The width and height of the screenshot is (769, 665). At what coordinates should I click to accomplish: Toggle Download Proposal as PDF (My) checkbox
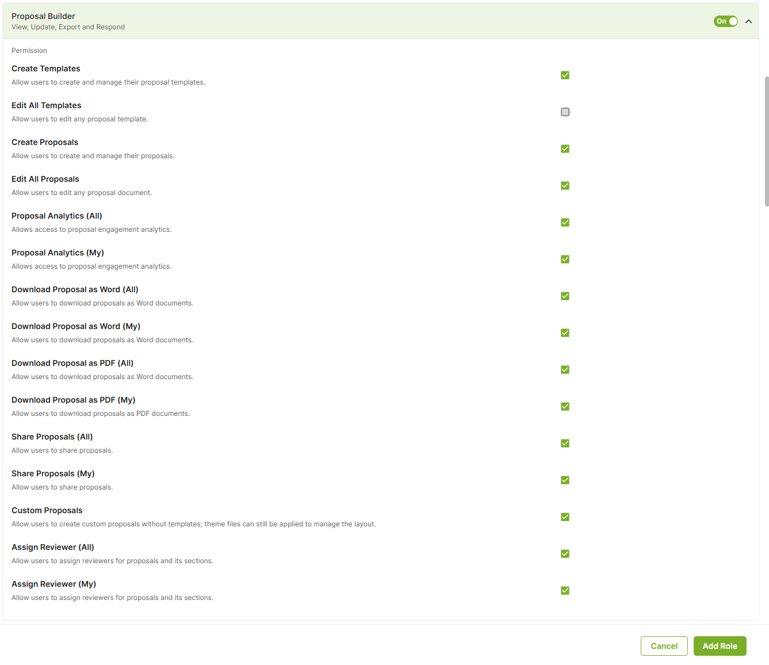pos(565,407)
